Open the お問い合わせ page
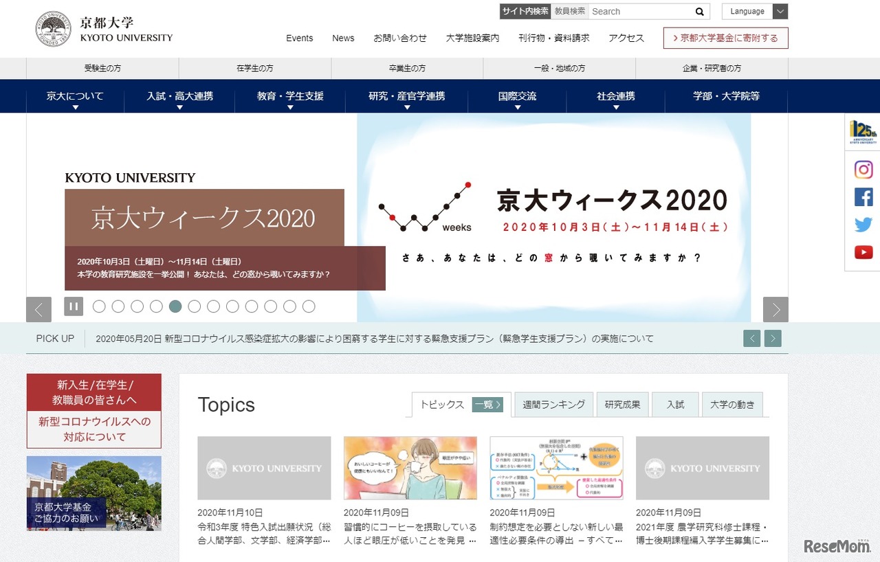The width and height of the screenshot is (880, 562). (400, 38)
